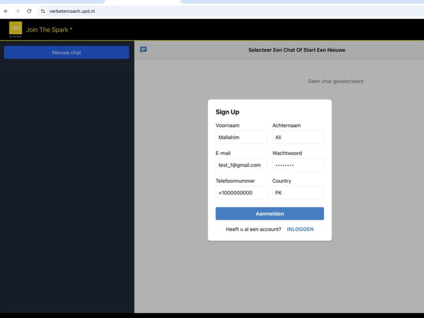Click the upd logo in the header
The height and width of the screenshot is (318, 424).
click(x=15, y=29)
